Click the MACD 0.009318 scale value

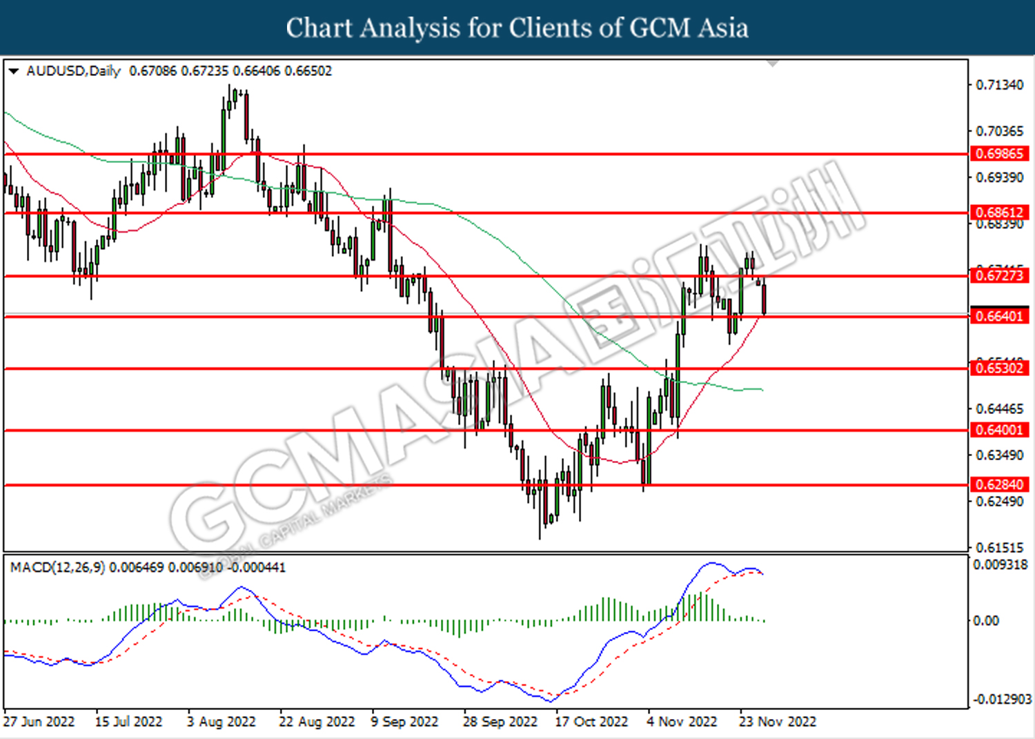1000,565
